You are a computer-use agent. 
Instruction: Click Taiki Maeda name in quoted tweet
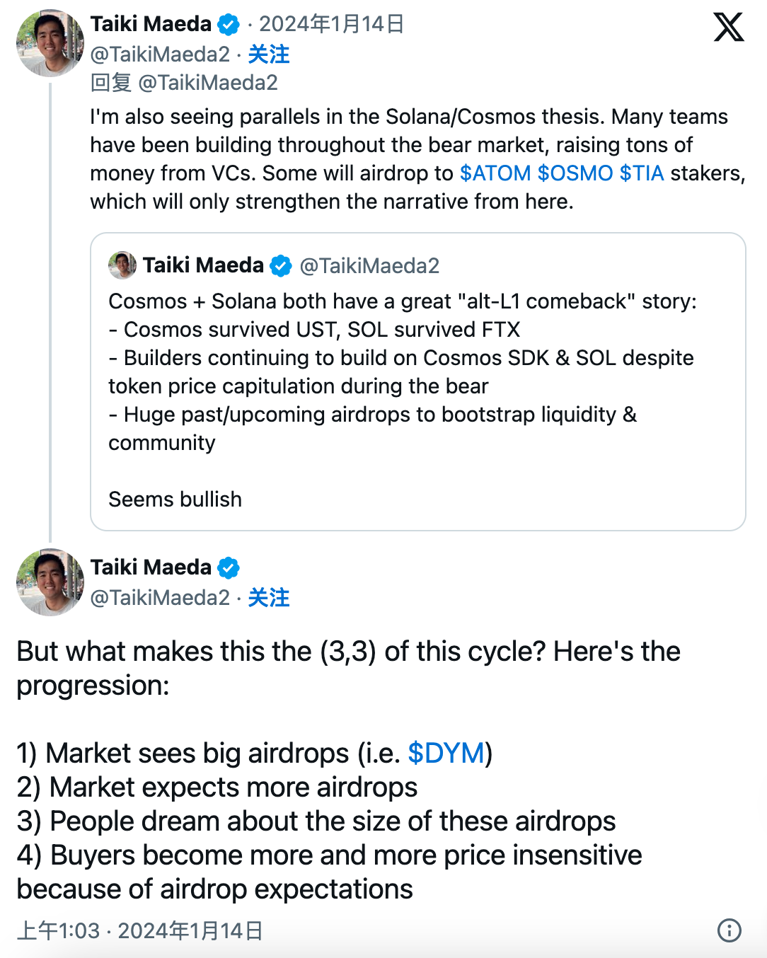203,265
